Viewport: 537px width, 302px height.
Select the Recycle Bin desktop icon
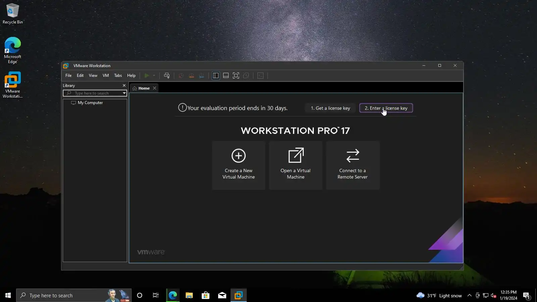(13, 14)
